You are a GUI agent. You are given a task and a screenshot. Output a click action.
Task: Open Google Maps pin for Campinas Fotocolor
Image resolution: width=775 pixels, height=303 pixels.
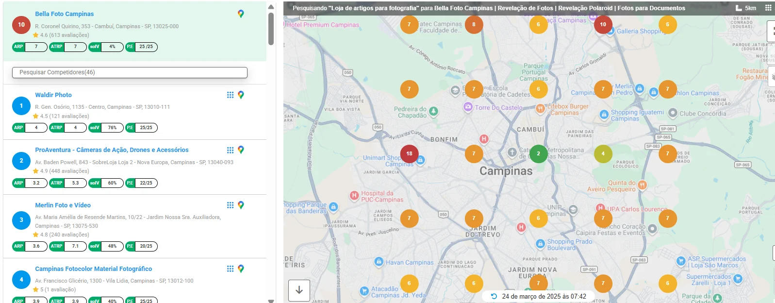[241, 269]
